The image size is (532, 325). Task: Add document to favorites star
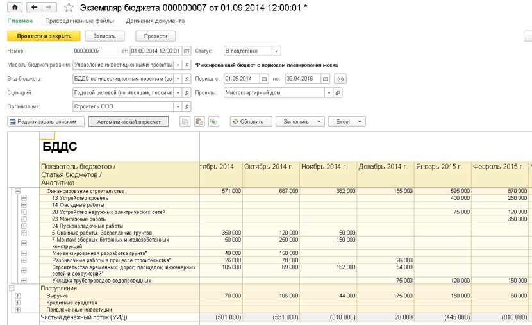[x=69, y=7]
